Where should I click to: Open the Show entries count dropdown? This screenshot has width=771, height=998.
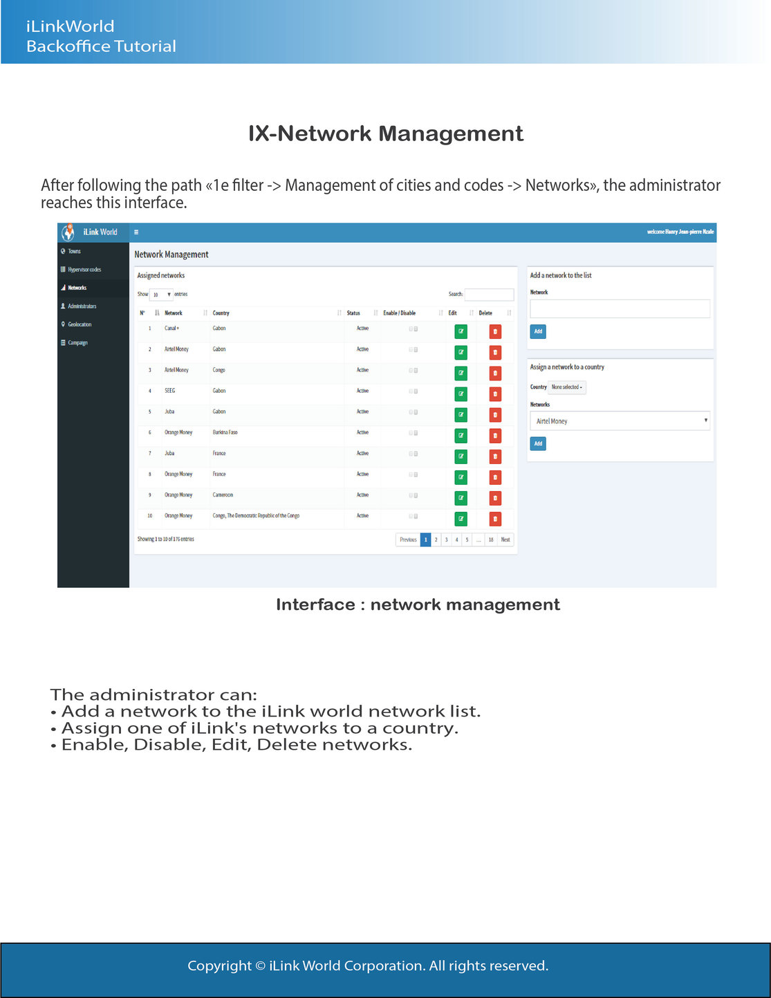(x=161, y=295)
